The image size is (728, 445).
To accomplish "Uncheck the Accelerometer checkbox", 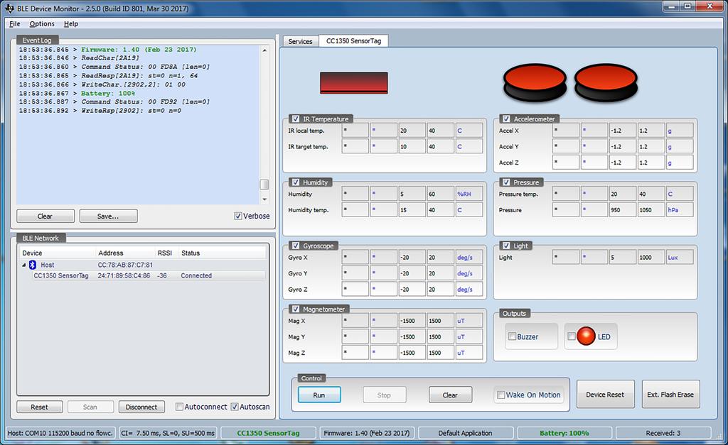I will 506,119.
